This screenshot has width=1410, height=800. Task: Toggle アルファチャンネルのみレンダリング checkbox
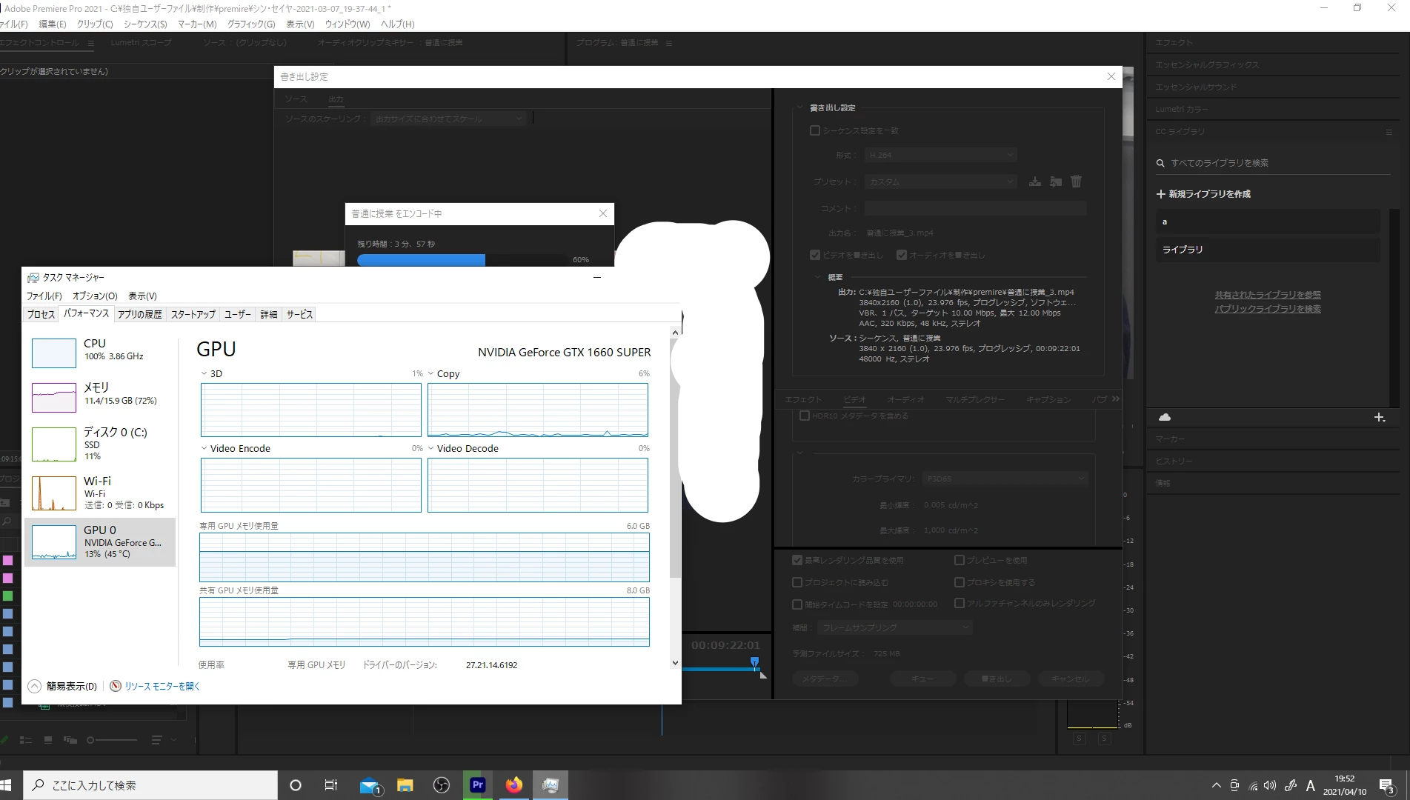coord(960,603)
